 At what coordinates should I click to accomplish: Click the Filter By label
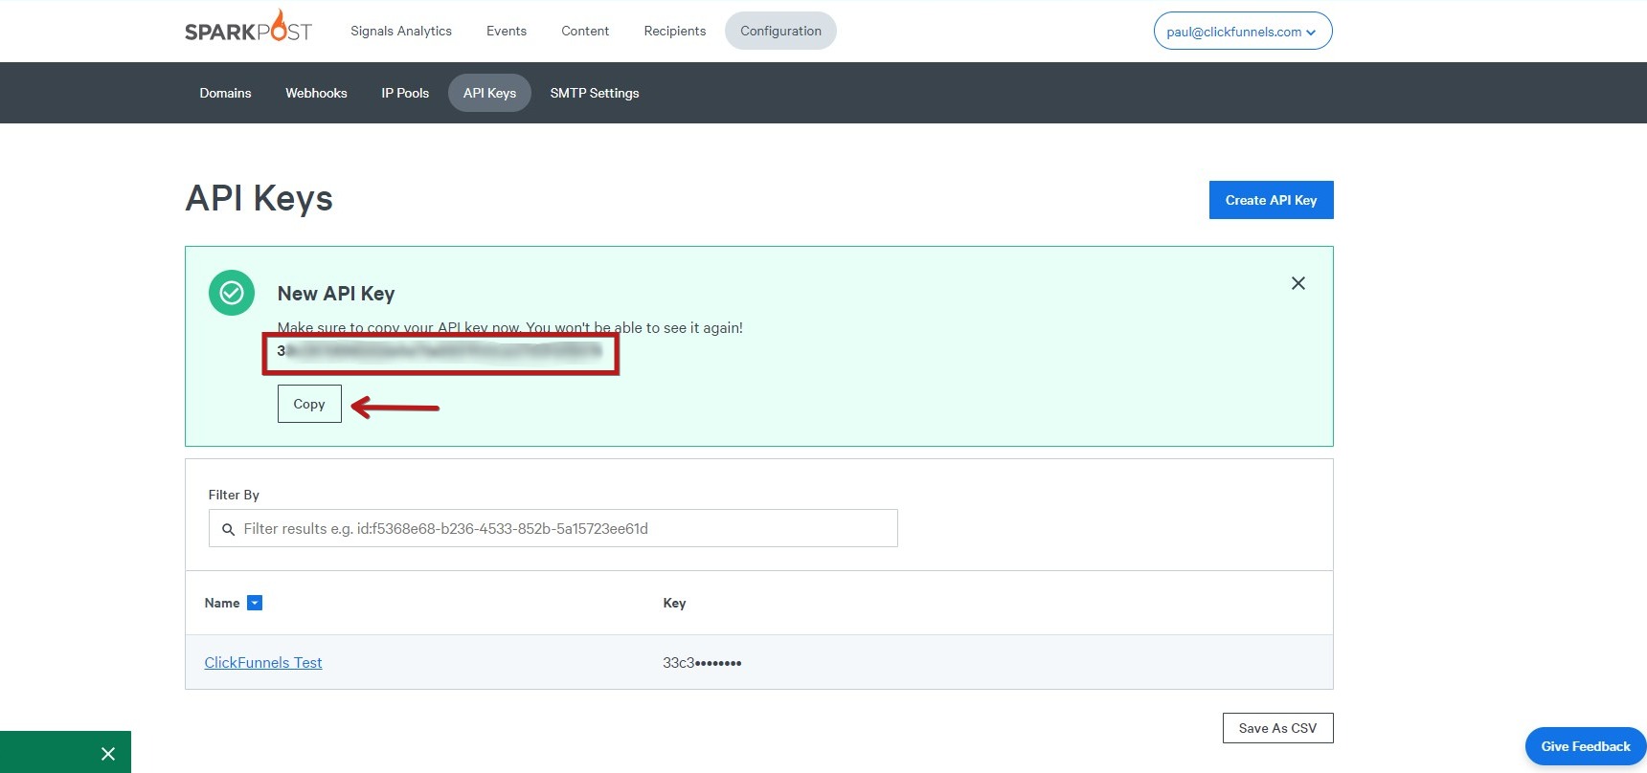tap(234, 495)
